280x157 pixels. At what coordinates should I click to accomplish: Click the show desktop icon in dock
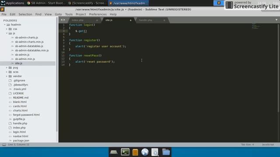[114, 152]
